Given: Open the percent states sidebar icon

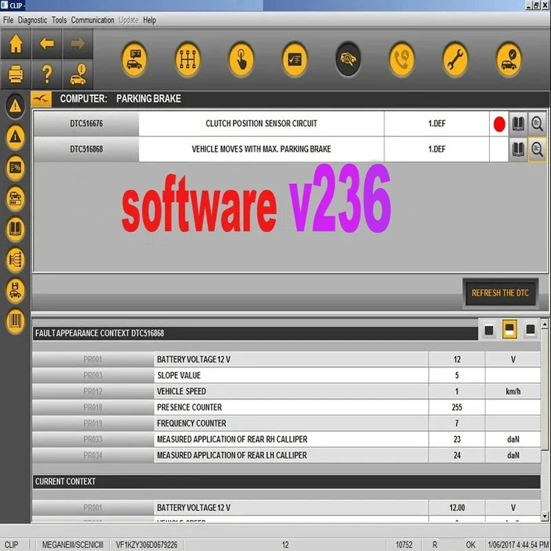Looking at the screenshot, I should point(15,167).
